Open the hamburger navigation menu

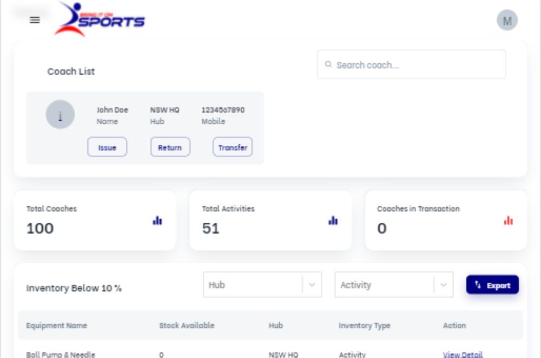pos(35,20)
